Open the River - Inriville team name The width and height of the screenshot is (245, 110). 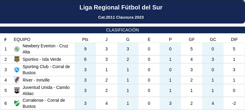point(36,80)
